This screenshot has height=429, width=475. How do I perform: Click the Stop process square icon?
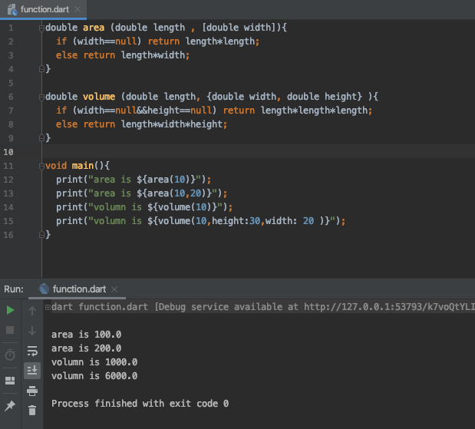coord(10,330)
